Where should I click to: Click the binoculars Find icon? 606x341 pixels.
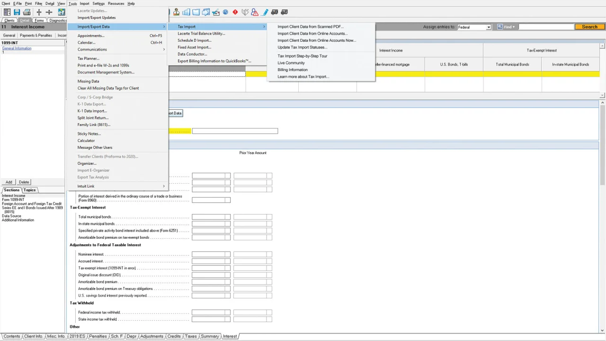[x=499, y=27]
